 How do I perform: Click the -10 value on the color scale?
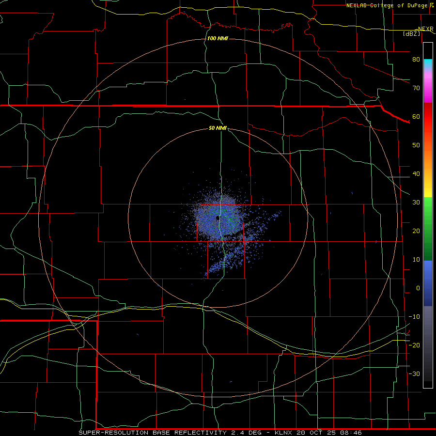(x=414, y=317)
